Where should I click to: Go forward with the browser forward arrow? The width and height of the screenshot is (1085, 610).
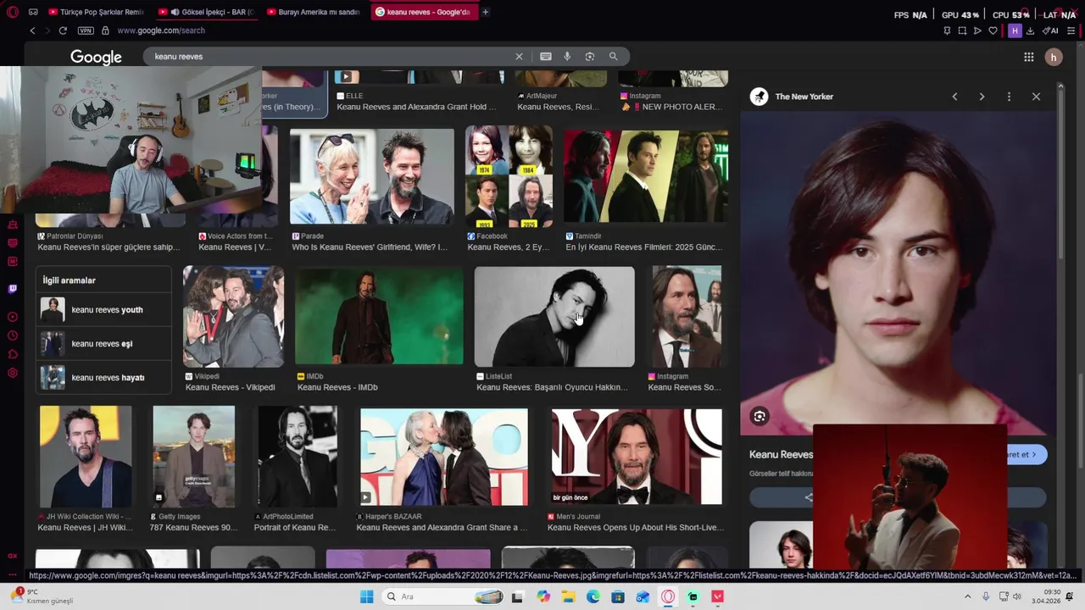(47, 30)
